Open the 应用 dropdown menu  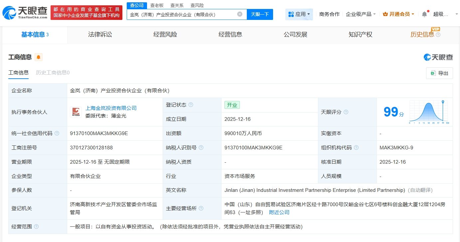tap(299, 14)
